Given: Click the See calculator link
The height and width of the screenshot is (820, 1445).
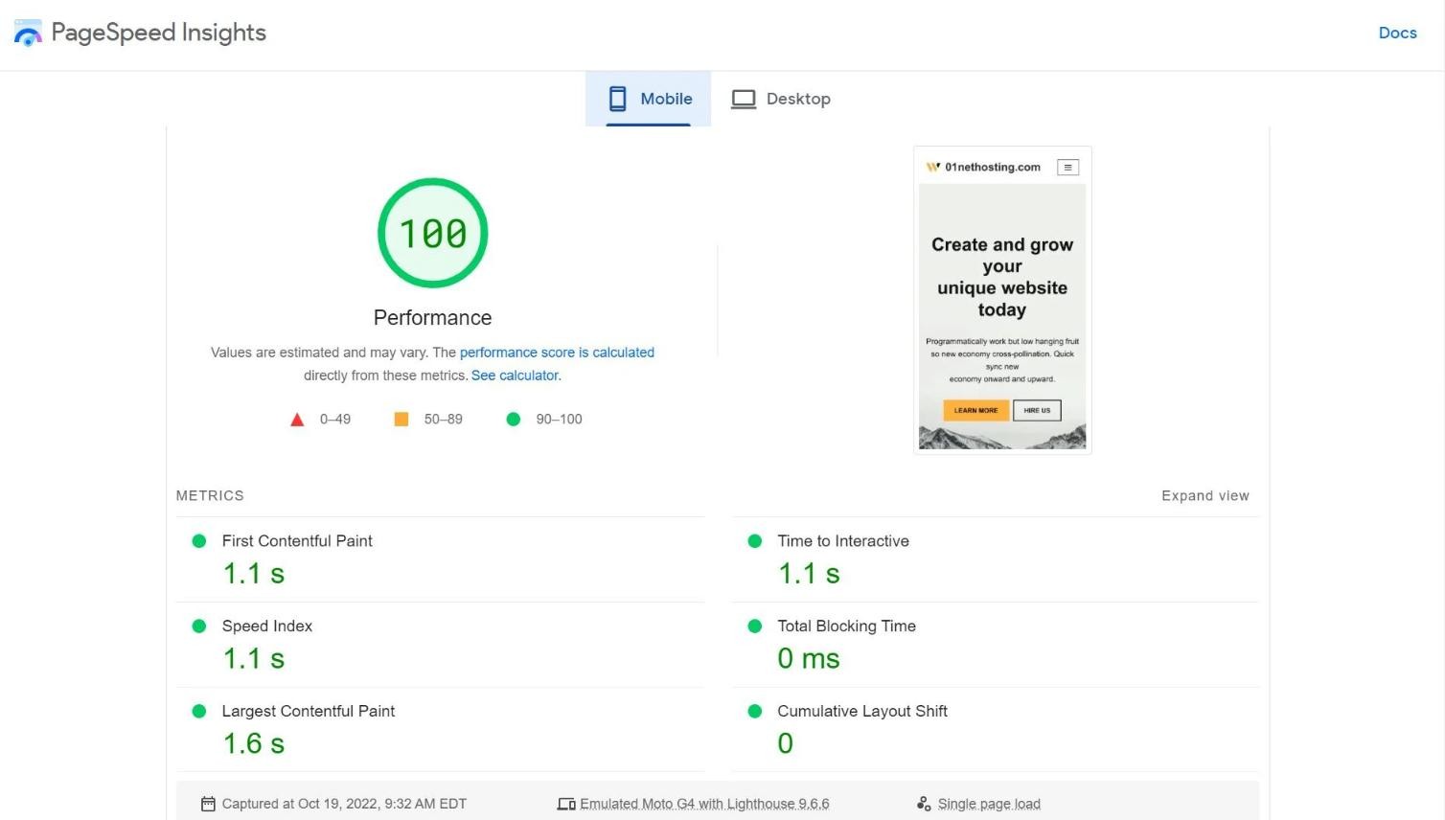Looking at the screenshot, I should pyautogui.click(x=515, y=375).
